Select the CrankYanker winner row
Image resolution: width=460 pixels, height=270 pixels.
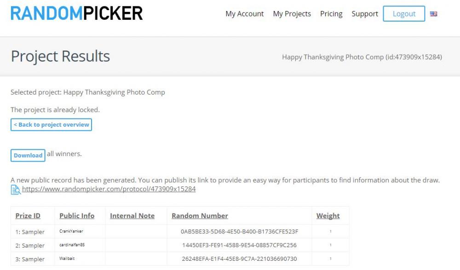180,231
